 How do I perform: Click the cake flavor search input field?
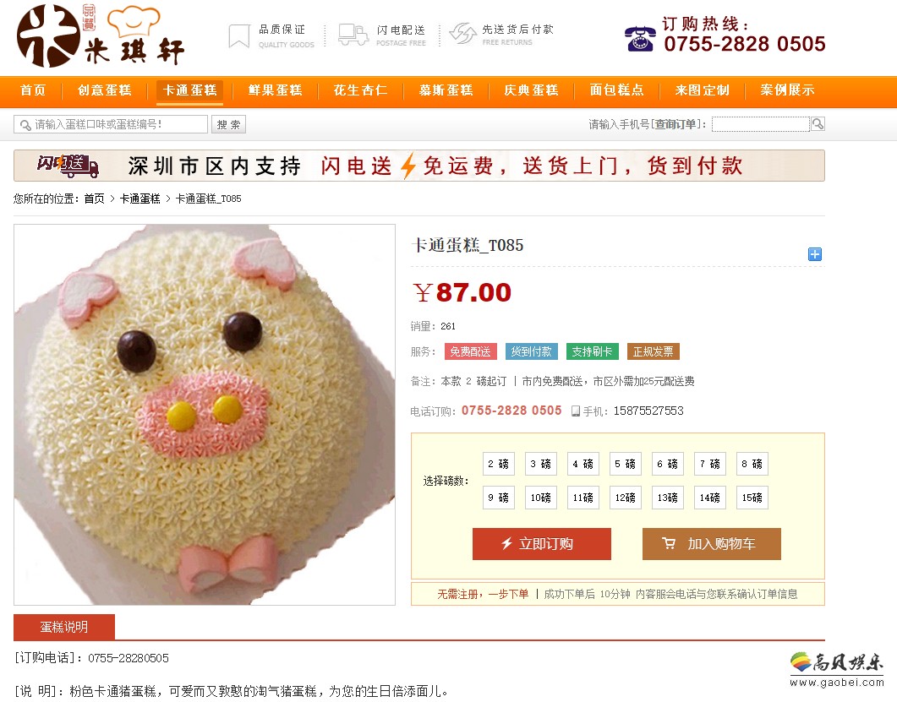[111, 124]
